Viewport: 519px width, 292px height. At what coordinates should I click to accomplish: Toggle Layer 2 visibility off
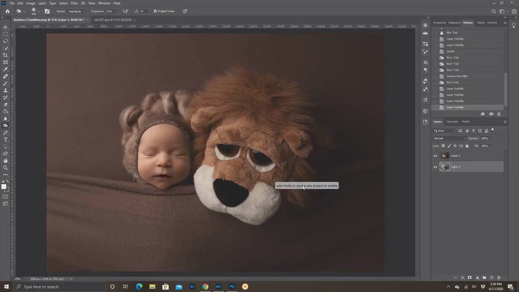435,167
